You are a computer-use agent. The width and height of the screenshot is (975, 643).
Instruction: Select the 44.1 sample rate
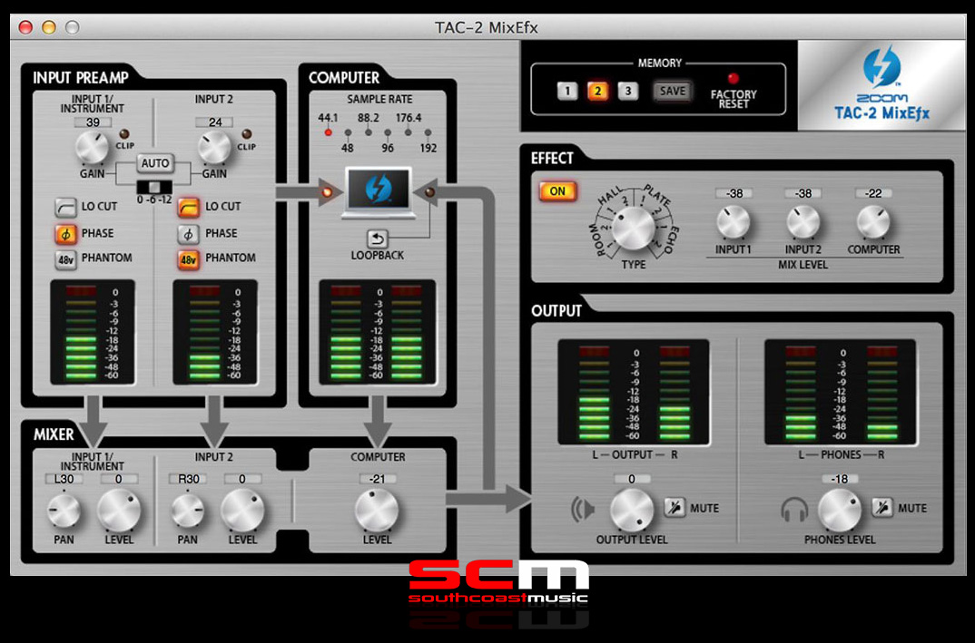tap(328, 132)
